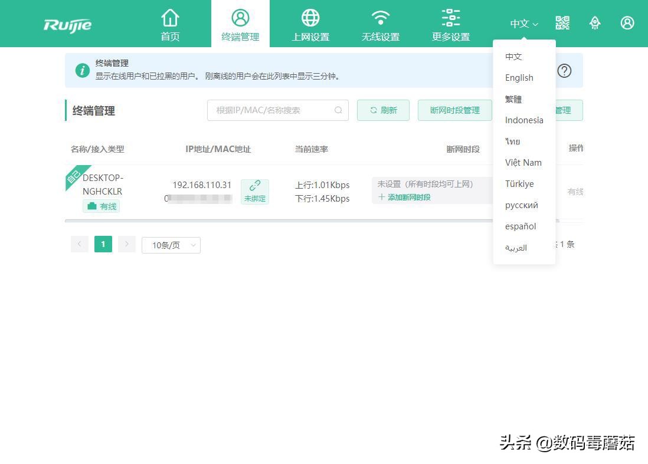The image size is (648, 464).
Task: Click the Ruijie logo
Action: pyautogui.click(x=67, y=25)
